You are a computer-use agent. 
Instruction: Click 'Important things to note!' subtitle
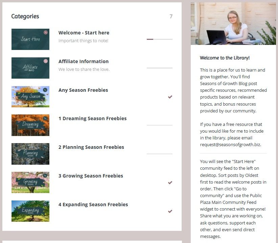[83, 41]
